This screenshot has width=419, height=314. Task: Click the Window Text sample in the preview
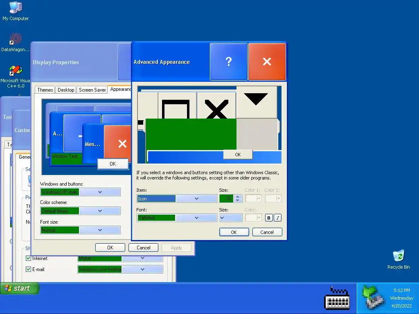click(64, 156)
